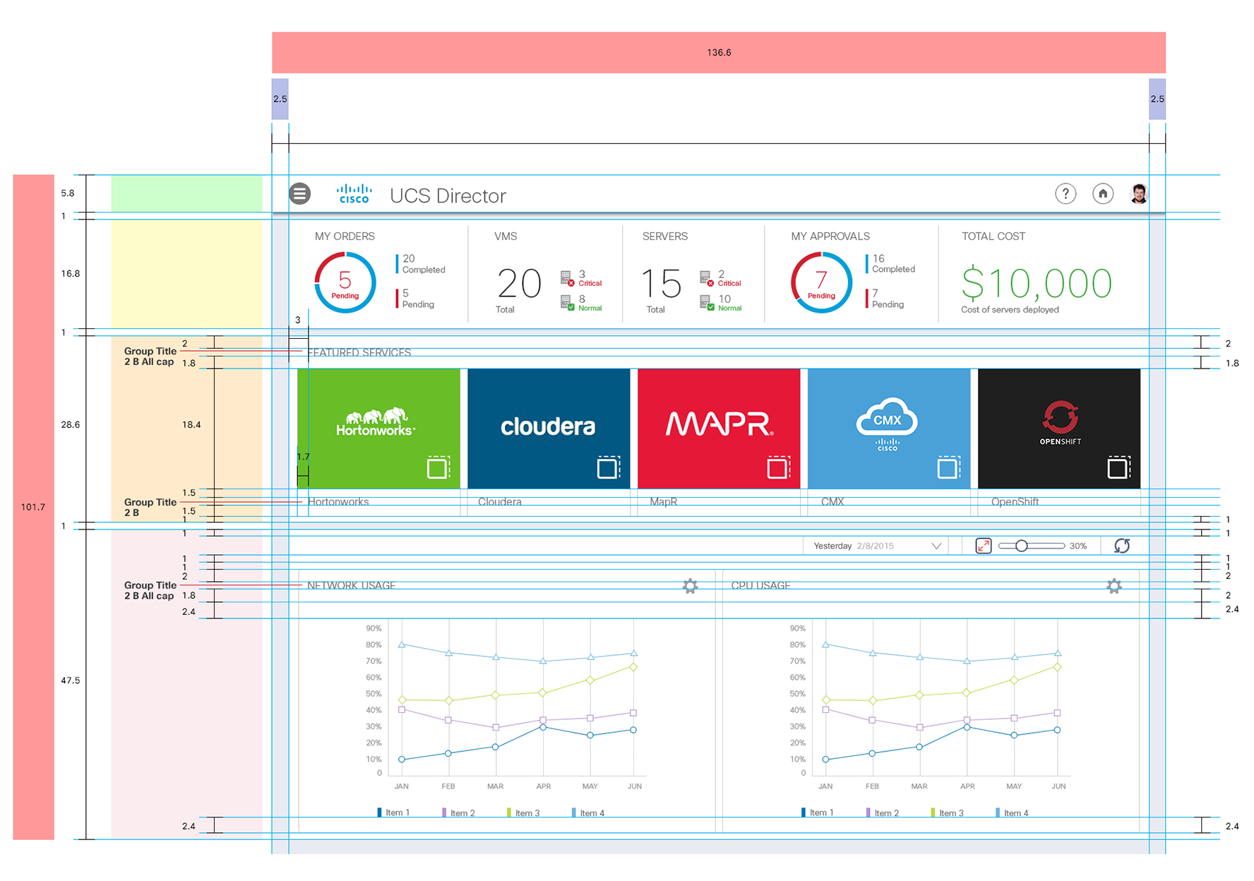Select the TOTAL COST panel heading

click(993, 236)
